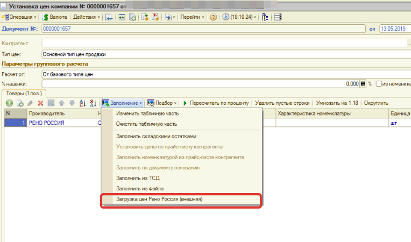The image size is (411, 242).
Task: Click the sort ascending А-Я icon
Action: coord(82,103)
